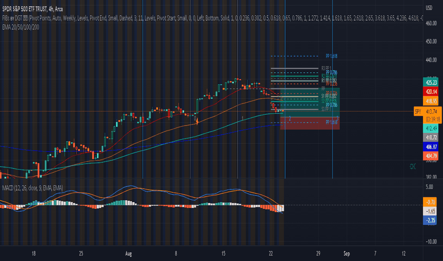
Task: Click the orange lightning bolt event marker
Action: coord(197,122)
